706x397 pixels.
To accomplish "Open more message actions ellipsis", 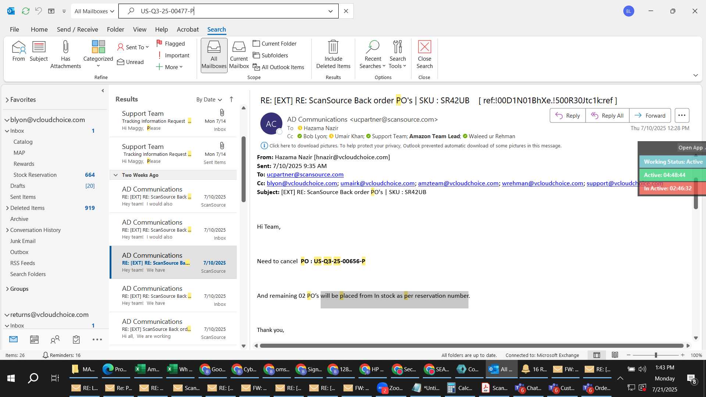I will point(682,115).
